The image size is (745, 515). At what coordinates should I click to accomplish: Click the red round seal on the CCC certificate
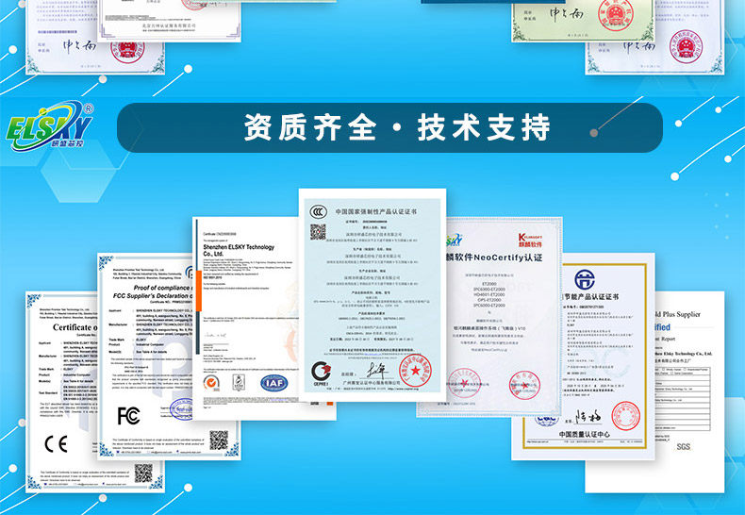(415, 371)
